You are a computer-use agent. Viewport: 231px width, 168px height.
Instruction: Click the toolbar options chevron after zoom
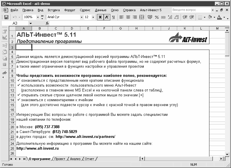[x=42, y=17]
